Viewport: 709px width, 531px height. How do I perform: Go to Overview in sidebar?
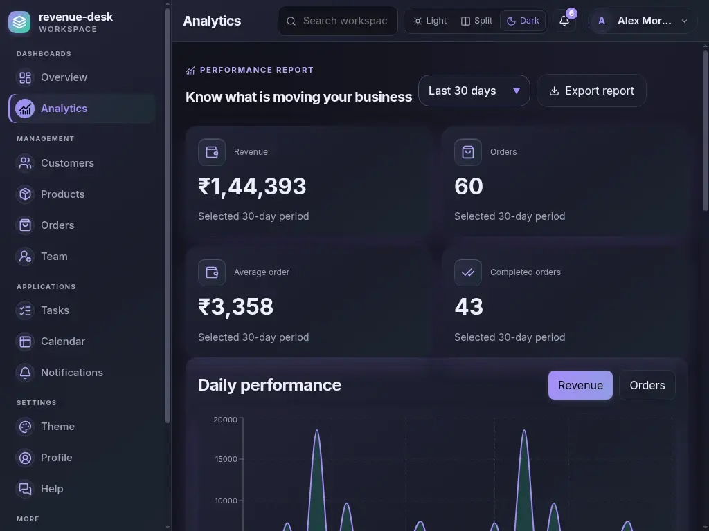[82, 77]
